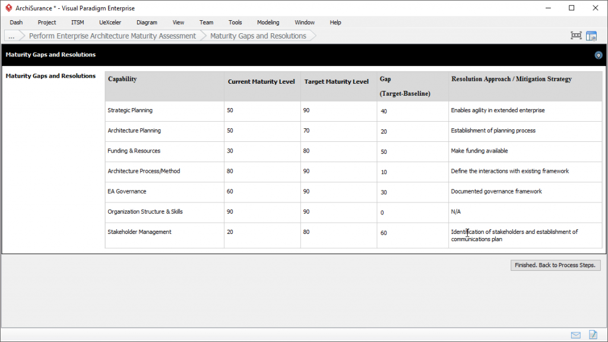608x342 pixels.
Task: Open the Project menu
Action: pos(47,23)
